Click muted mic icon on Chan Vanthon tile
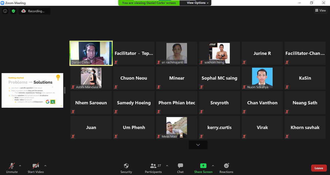Image resolution: width=330 pixels, height=175 pixels. click(x=244, y=112)
